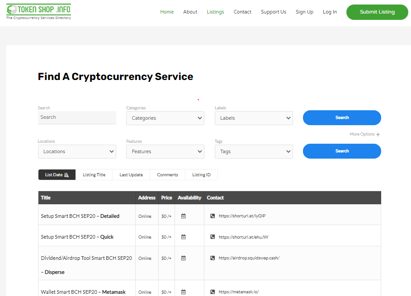Open the Labels dropdown
The height and width of the screenshot is (296, 411).
click(x=254, y=118)
